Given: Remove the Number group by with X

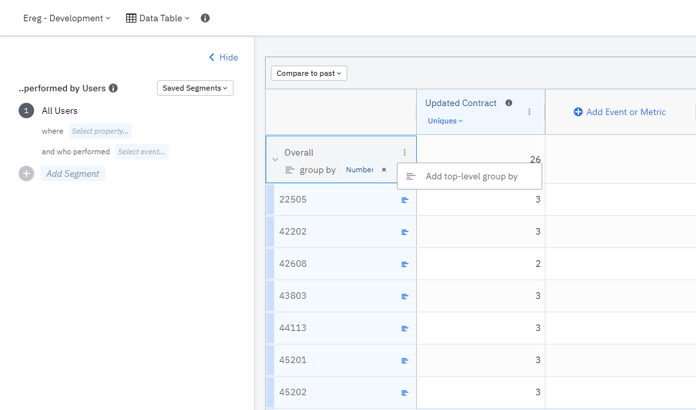Looking at the screenshot, I should pyautogui.click(x=384, y=170).
